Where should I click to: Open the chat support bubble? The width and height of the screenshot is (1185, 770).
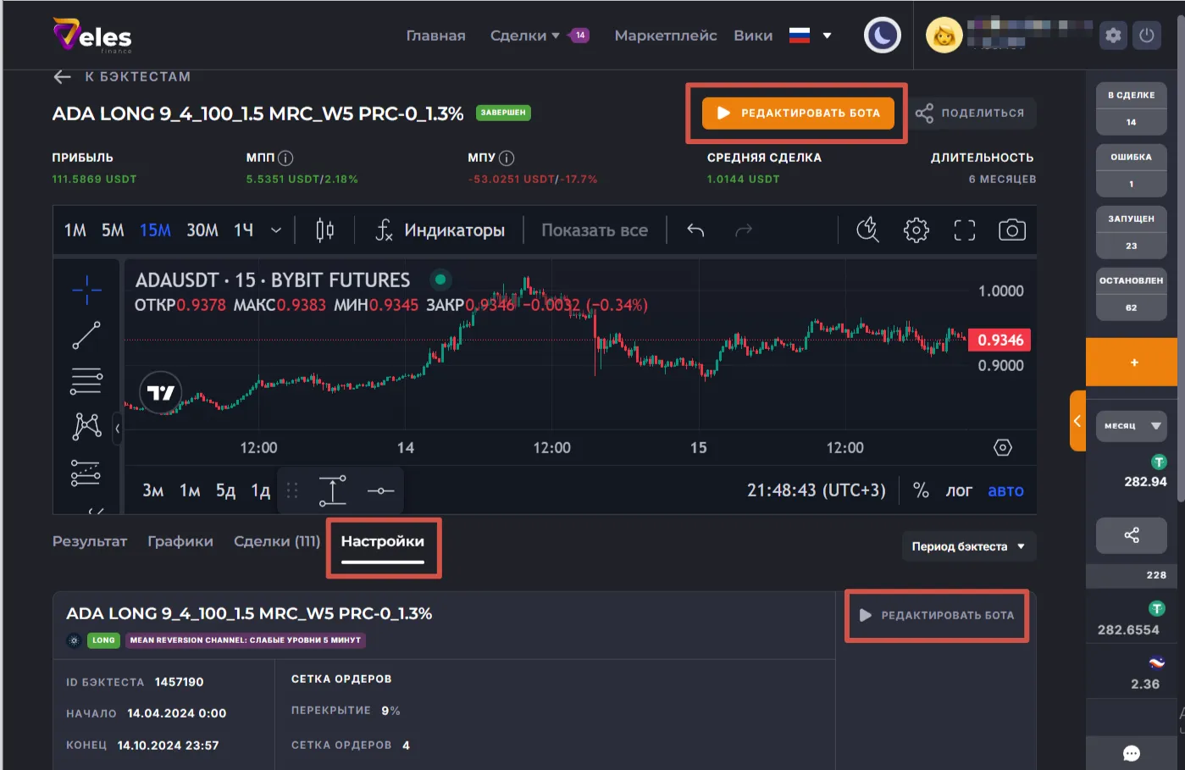[1131, 753]
